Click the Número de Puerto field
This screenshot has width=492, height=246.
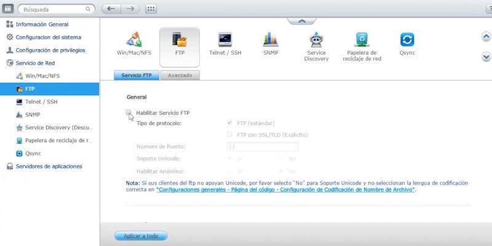(x=263, y=146)
